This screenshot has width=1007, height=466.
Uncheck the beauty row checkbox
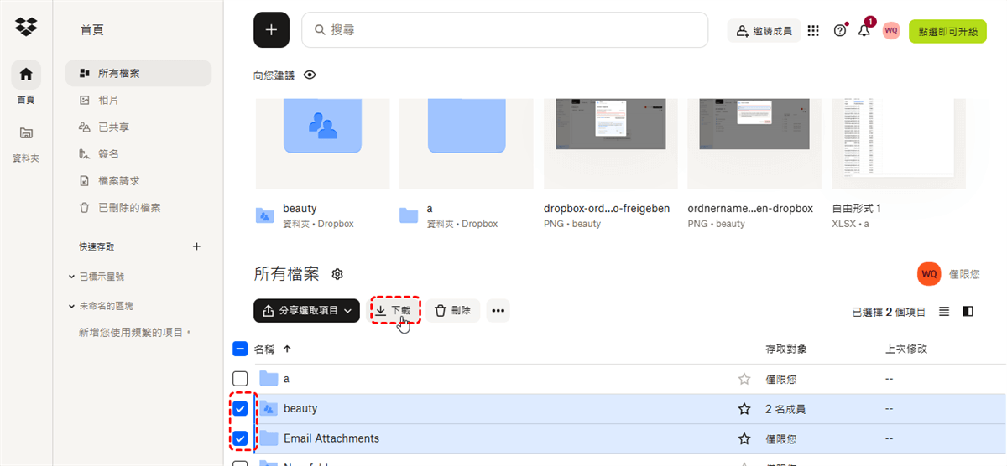click(x=240, y=409)
